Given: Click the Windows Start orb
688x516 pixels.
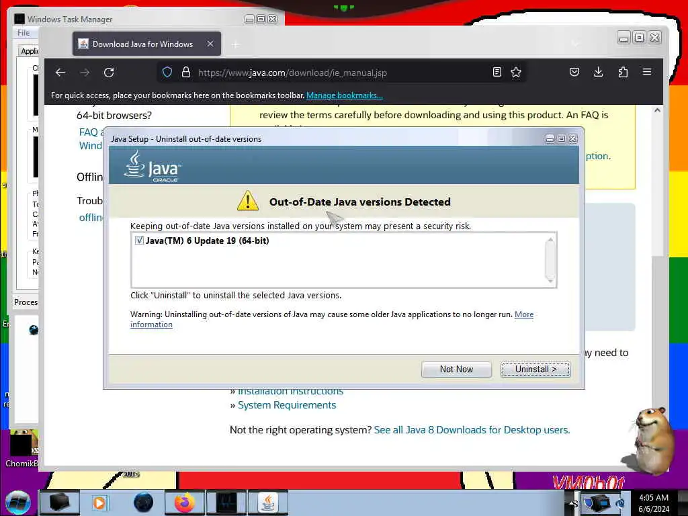Looking at the screenshot, I should point(17,503).
